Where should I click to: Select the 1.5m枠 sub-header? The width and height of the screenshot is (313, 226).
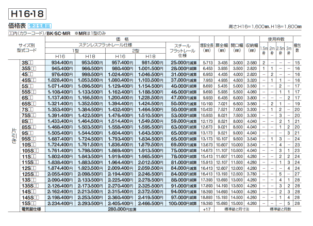(263, 51)
